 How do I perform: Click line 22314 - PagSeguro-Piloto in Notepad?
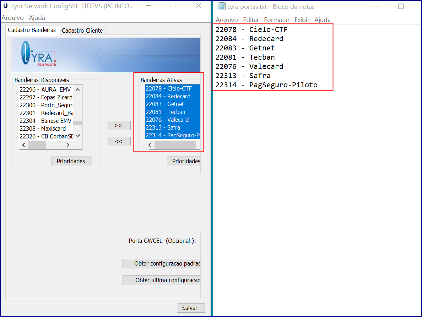point(266,85)
